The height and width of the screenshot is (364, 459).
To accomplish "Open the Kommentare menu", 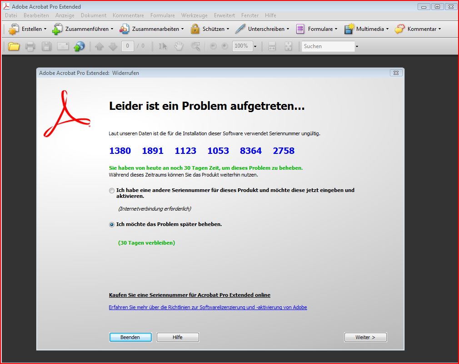I will [128, 15].
